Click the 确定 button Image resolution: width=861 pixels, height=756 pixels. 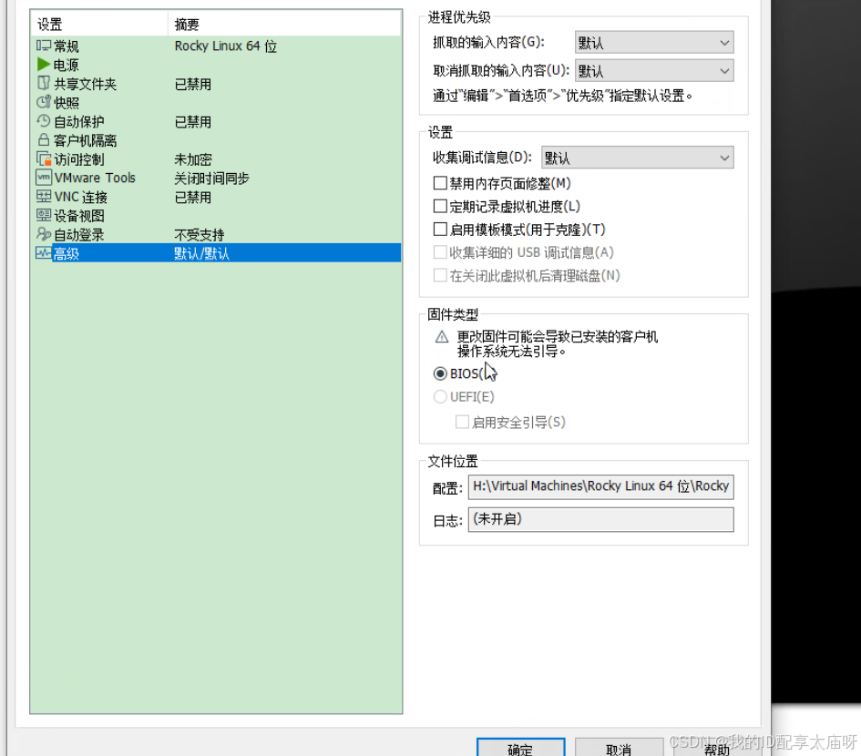pyautogui.click(x=520, y=748)
